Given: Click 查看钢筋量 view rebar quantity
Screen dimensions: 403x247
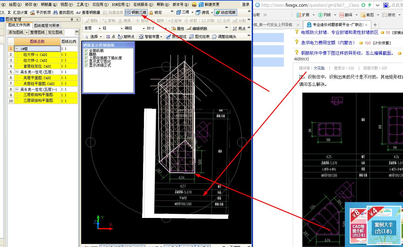Looking at the screenshot, I should coord(88,13).
